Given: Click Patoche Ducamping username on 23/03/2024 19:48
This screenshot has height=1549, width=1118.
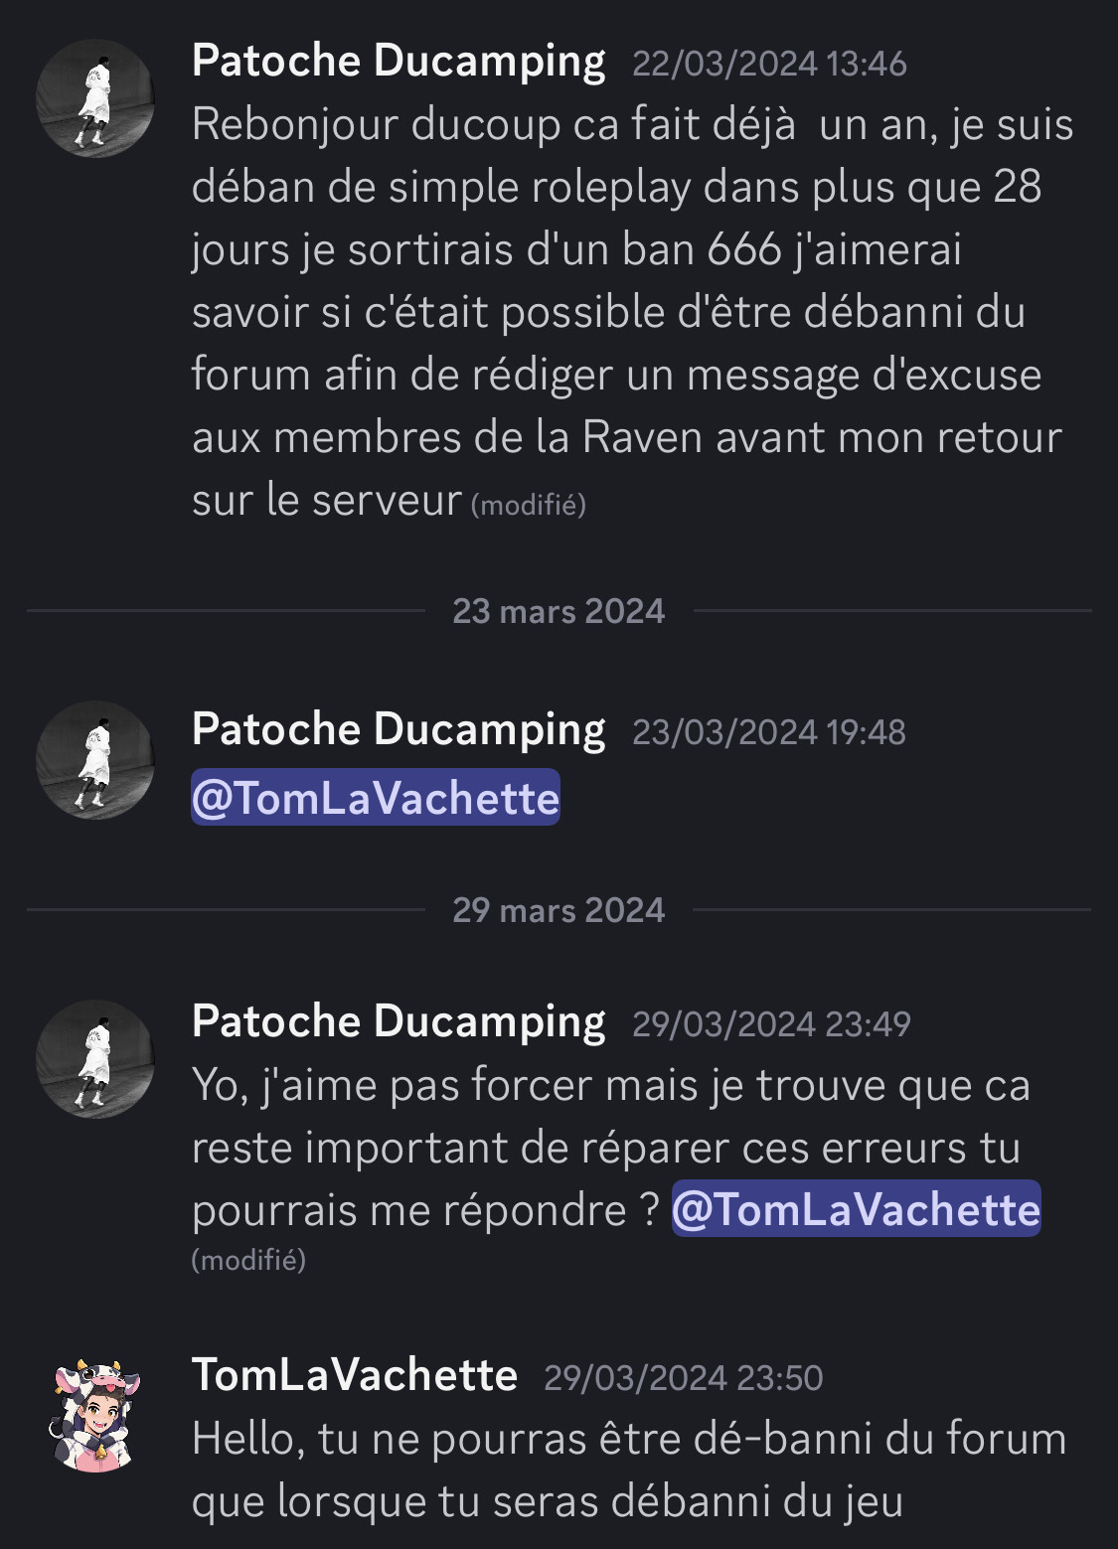Looking at the screenshot, I should pyautogui.click(x=399, y=730).
